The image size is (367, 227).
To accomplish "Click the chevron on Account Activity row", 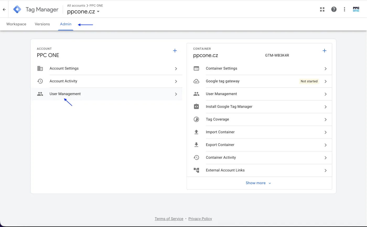I will (x=176, y=81).
